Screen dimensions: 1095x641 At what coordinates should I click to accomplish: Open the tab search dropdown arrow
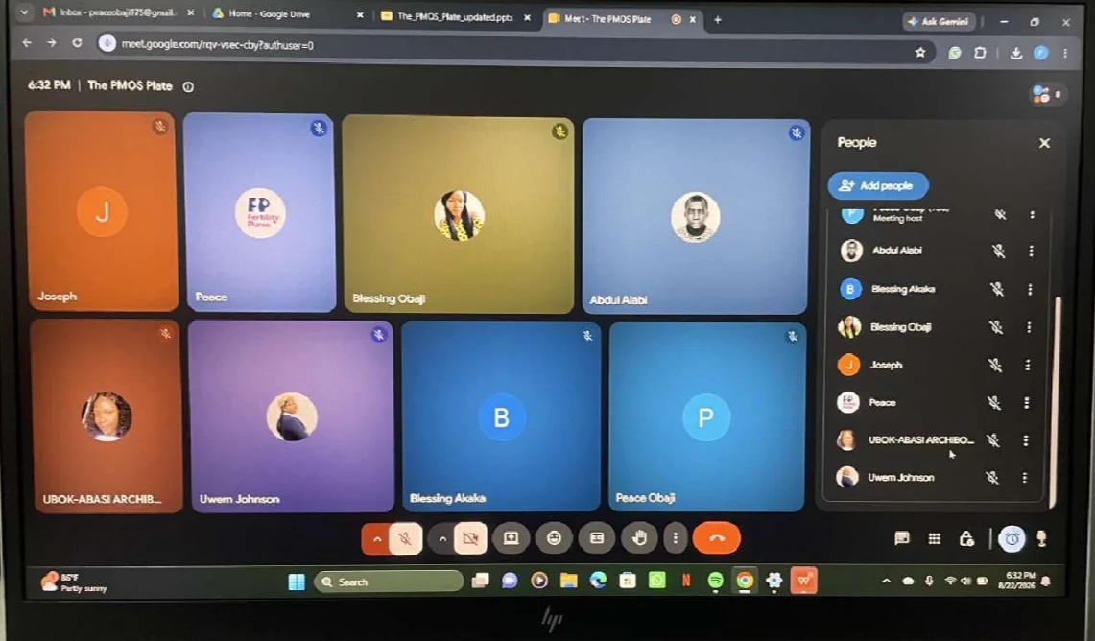[x=24, y=12]
